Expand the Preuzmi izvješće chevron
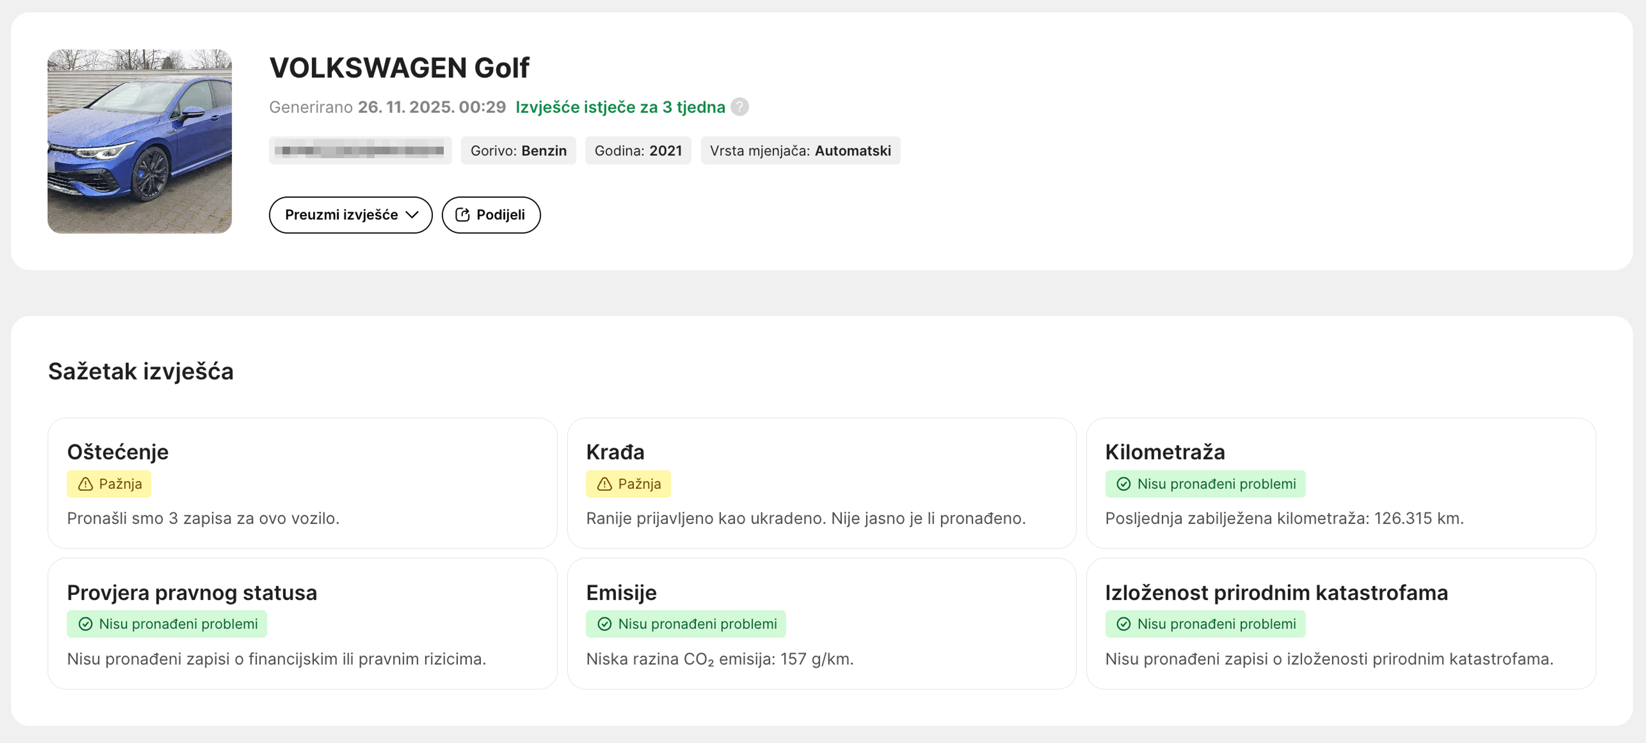The image size is (1646, 743). click(412, 215)
